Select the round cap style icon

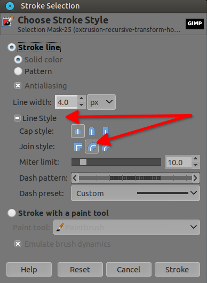pos(92,131)
